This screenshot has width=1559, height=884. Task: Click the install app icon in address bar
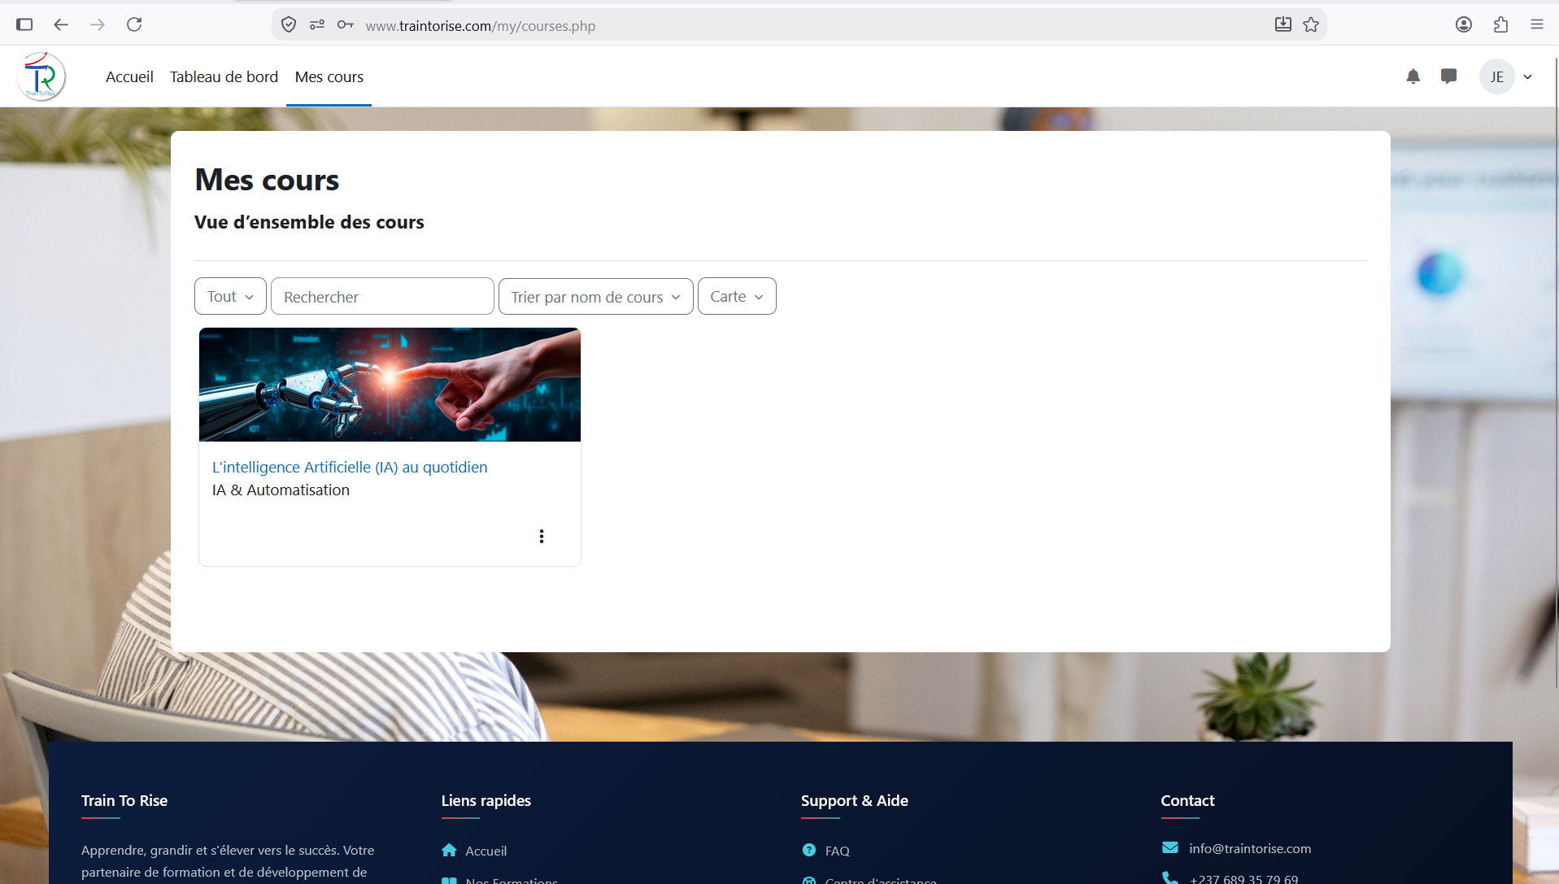[x=1283, y=24]
